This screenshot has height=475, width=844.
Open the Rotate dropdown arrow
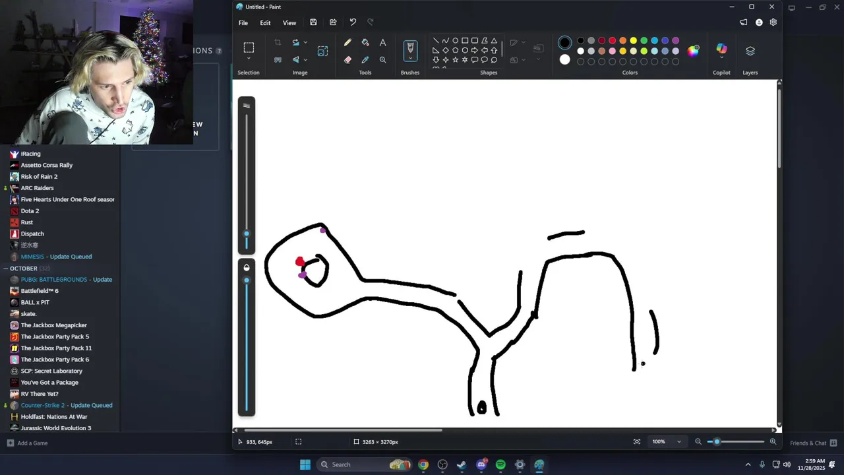tap(305, 43)
